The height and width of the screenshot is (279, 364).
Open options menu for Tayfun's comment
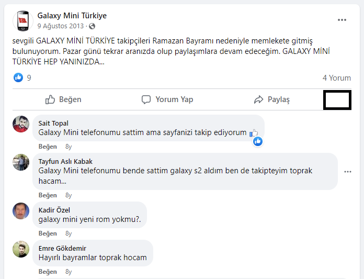pos(348,172)
